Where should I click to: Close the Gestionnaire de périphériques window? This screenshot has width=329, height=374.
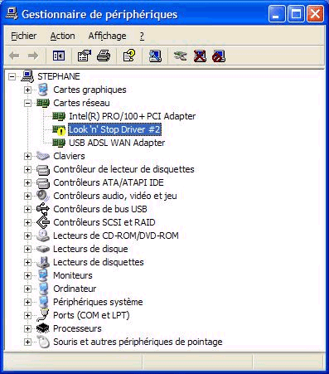(x=315, y=14)
